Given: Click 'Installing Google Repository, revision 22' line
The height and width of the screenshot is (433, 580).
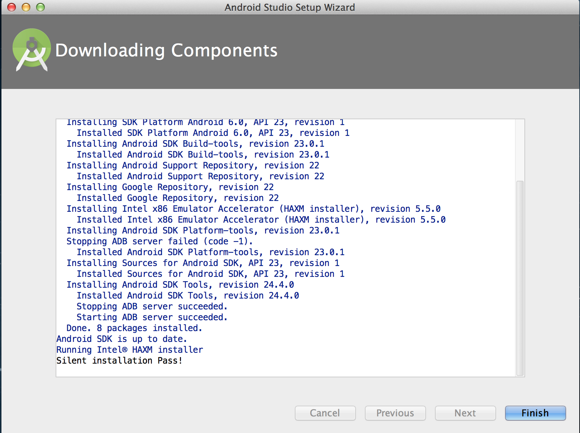Looking at the screenshot, I should [x=170, y=187].
